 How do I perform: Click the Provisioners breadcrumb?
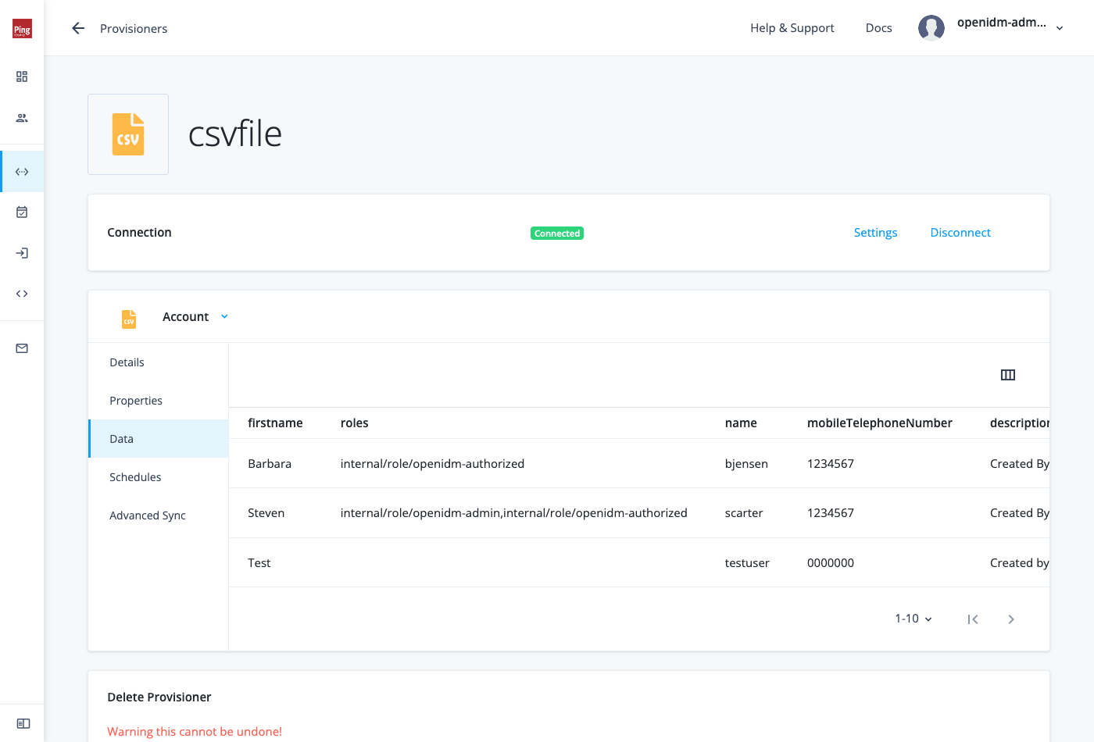(x=134, y=29)
